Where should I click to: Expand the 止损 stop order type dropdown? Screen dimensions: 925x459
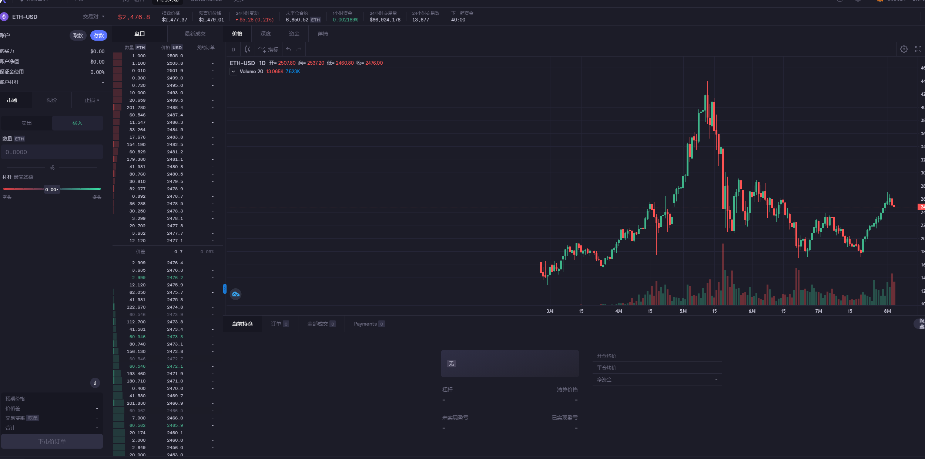(x=92, y=100)
